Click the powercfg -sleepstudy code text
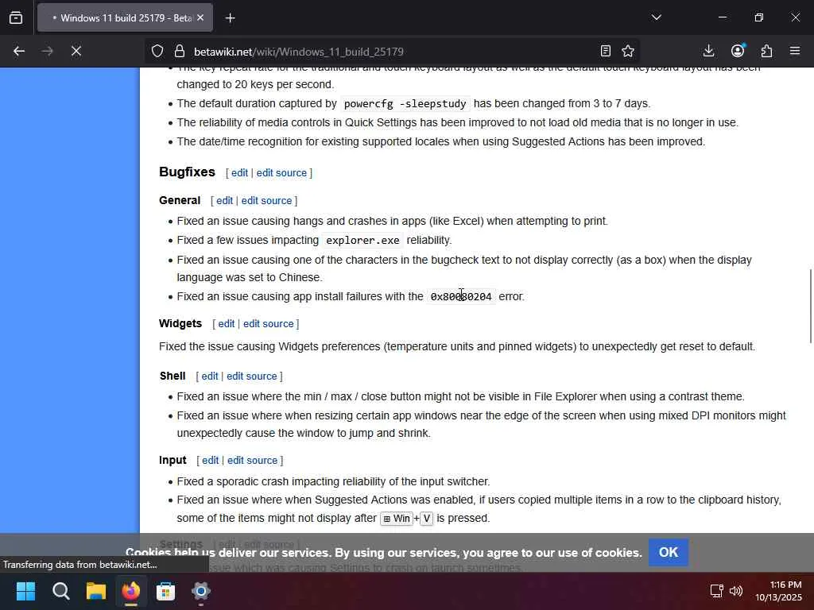 click(405, 104)
